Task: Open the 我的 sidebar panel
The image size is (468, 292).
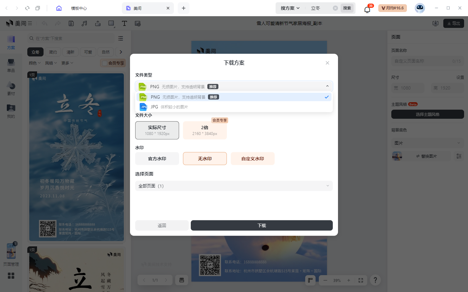Action: click(11, 111)
